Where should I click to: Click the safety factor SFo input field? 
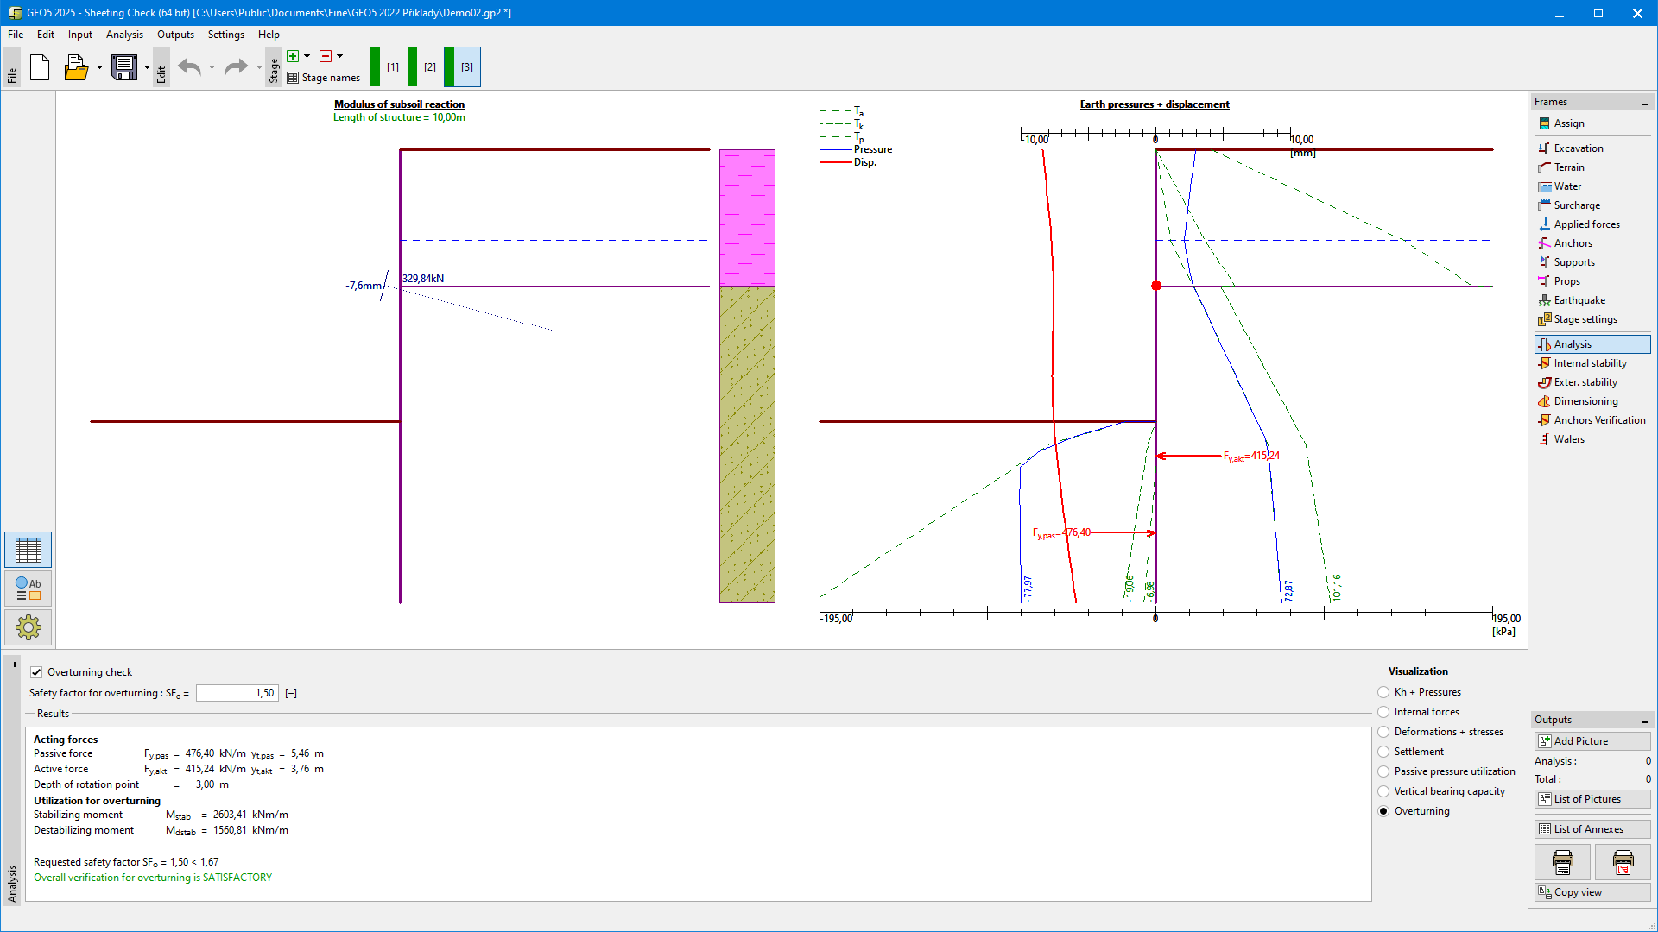point(237,693)
